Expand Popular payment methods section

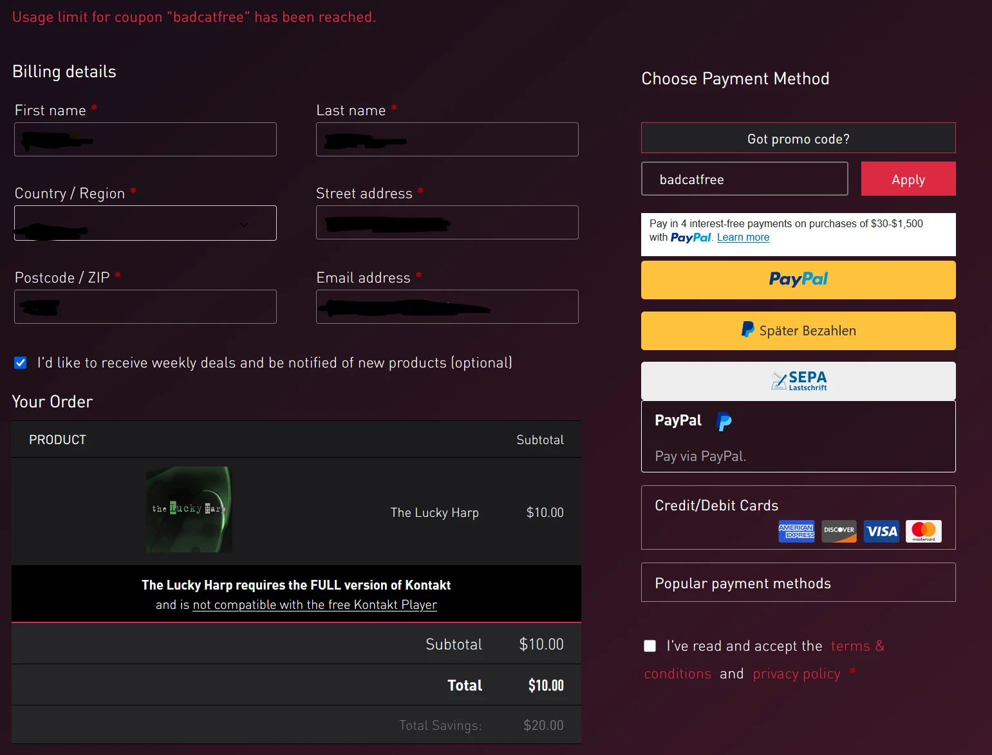point(798,583)
